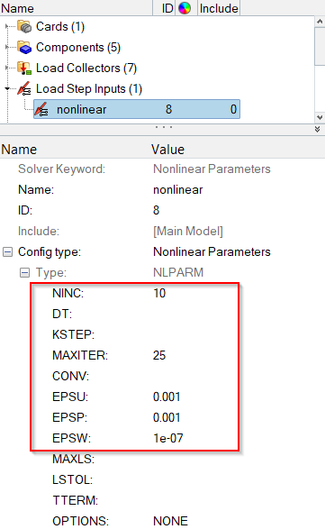Viewport: 325px width, 529px height.
Task: Click the color wheel column header
Action: 185,8
